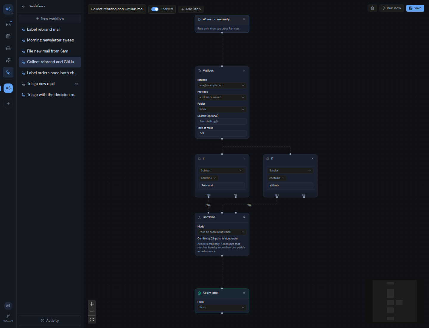Image resolution: width=429 pixels, height=328 pixels.
Task: Zoom out on the workflow canvas
Action: click(92, 312)
